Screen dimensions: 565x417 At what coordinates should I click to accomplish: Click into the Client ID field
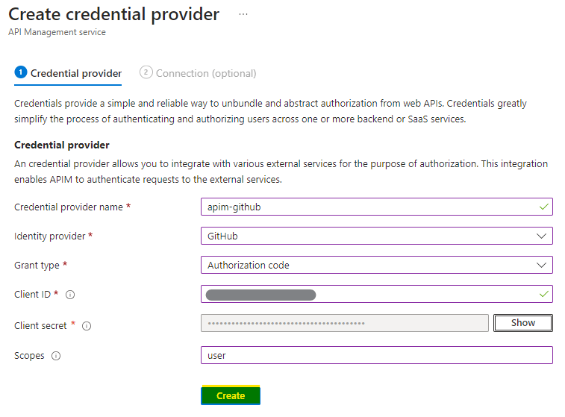pos(418,295)
